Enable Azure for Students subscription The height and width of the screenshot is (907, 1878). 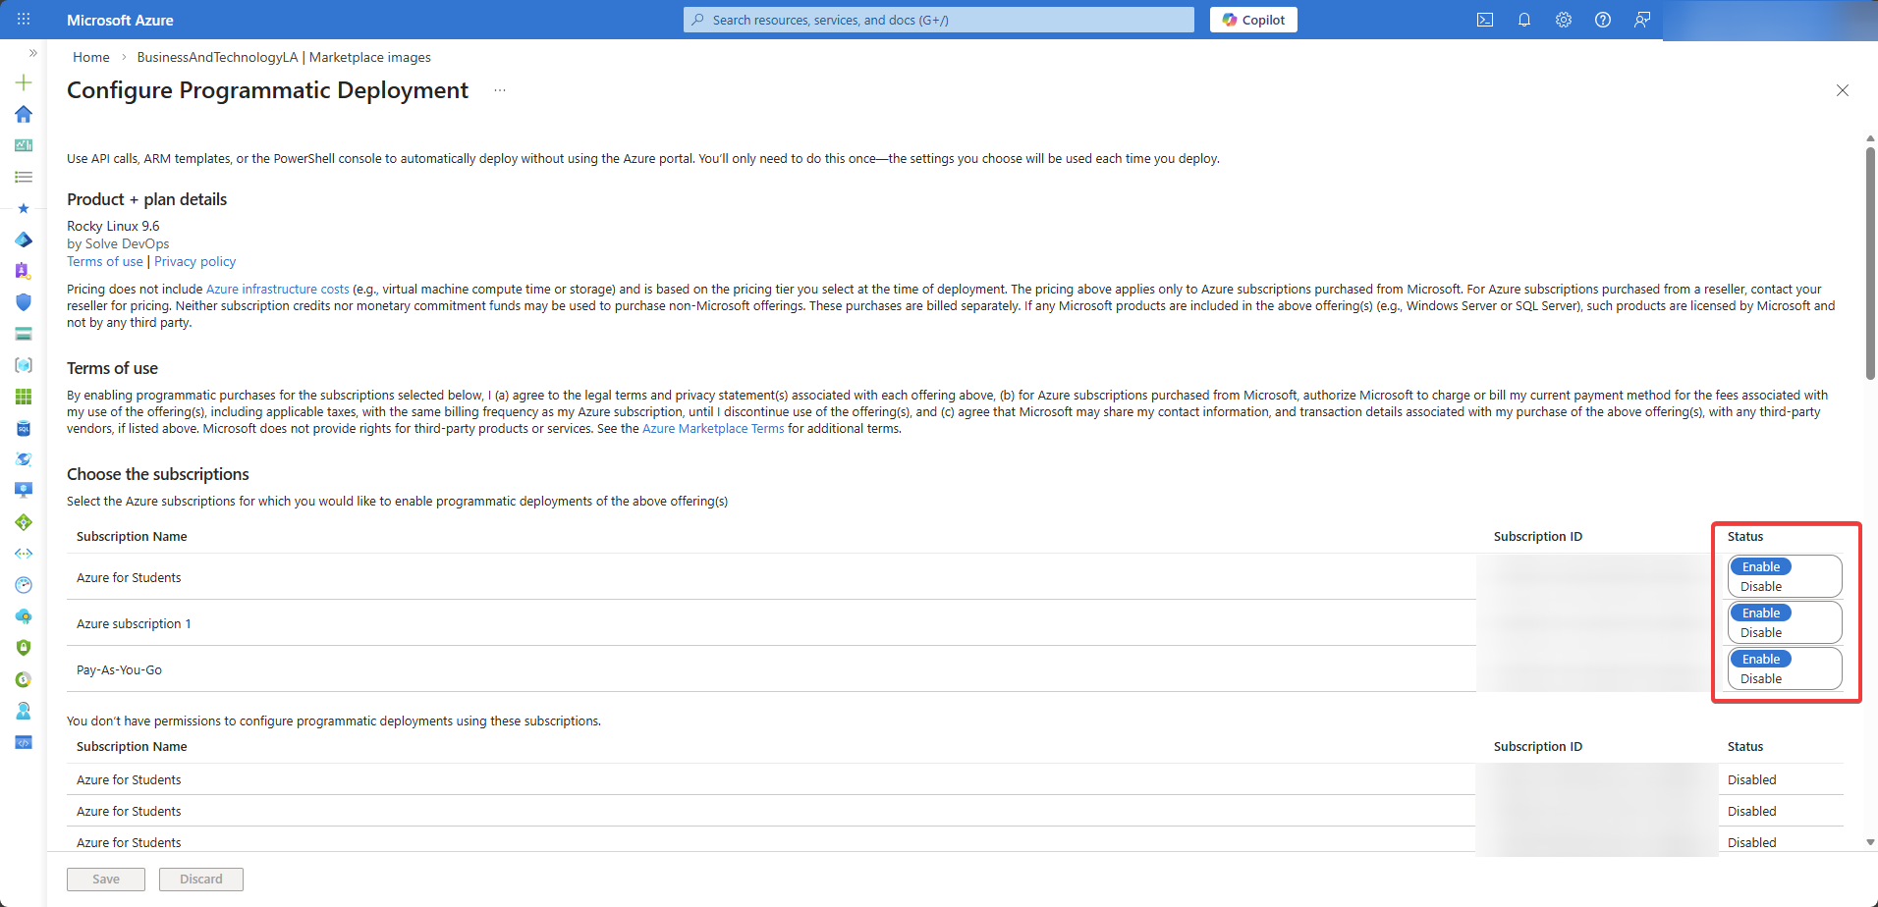pos(1761,566)
